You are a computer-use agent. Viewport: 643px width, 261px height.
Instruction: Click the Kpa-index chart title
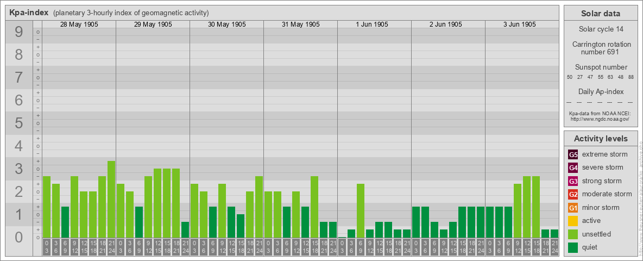pos(28,13)
